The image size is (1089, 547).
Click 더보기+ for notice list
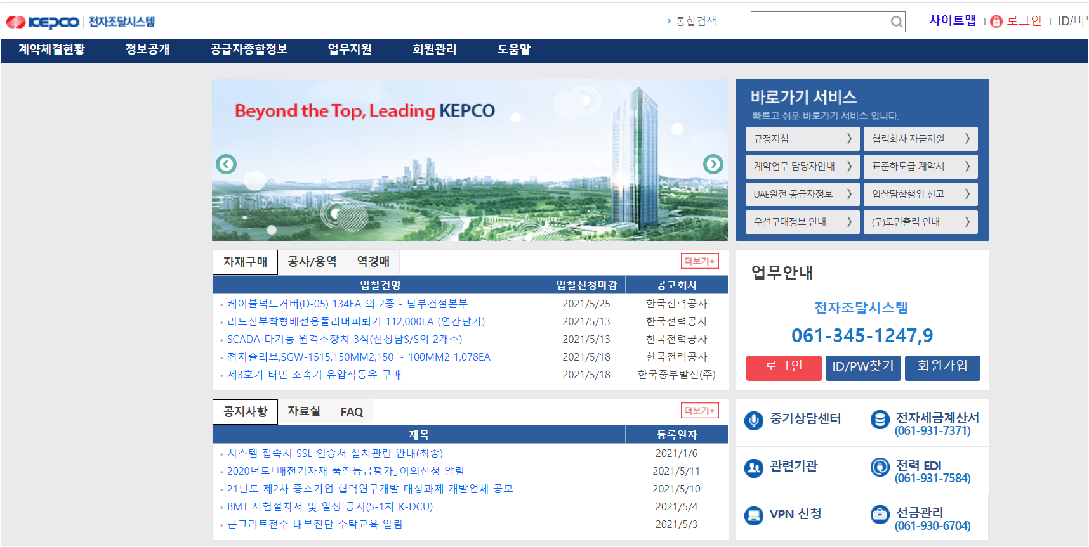(700, 411)
